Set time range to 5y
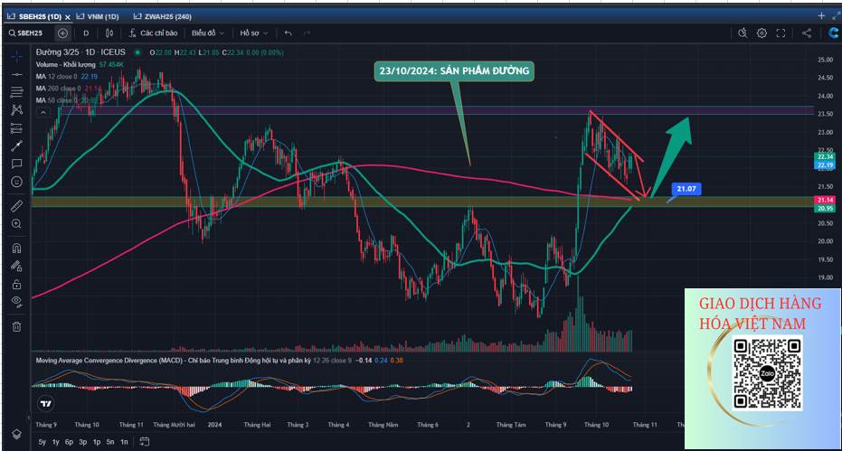 [43, 442]
